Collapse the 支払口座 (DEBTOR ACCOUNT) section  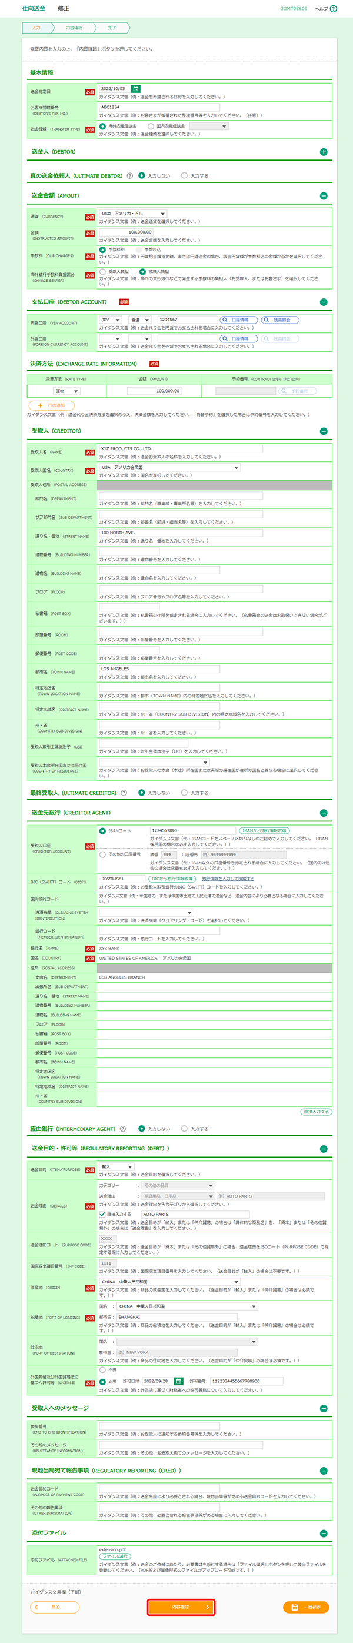coord(324,302)
